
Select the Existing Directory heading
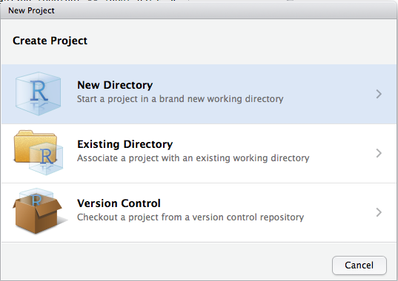click(125, 144)
